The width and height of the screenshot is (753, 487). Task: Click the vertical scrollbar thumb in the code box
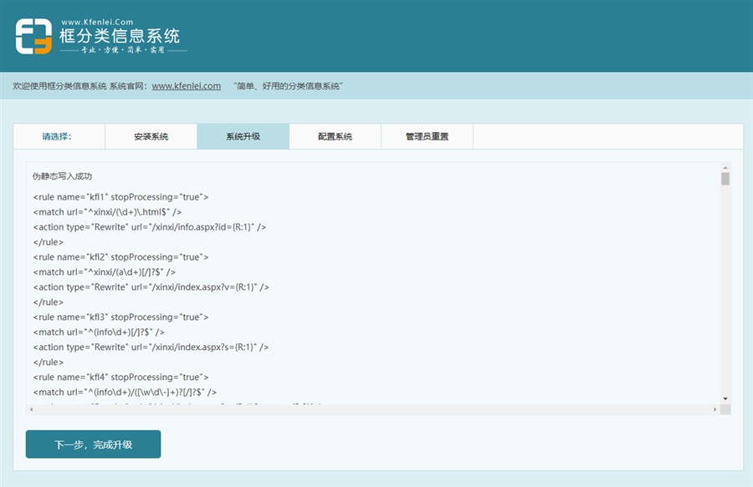[725, 179]
